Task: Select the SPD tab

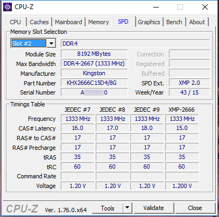Action: tap(123, 21)
